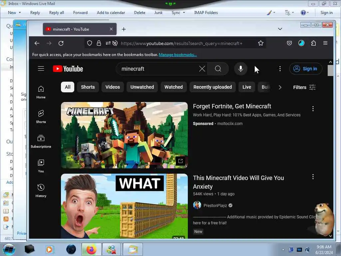Select the All filter chip
This screenshot has width=341, height=256.
68,87
